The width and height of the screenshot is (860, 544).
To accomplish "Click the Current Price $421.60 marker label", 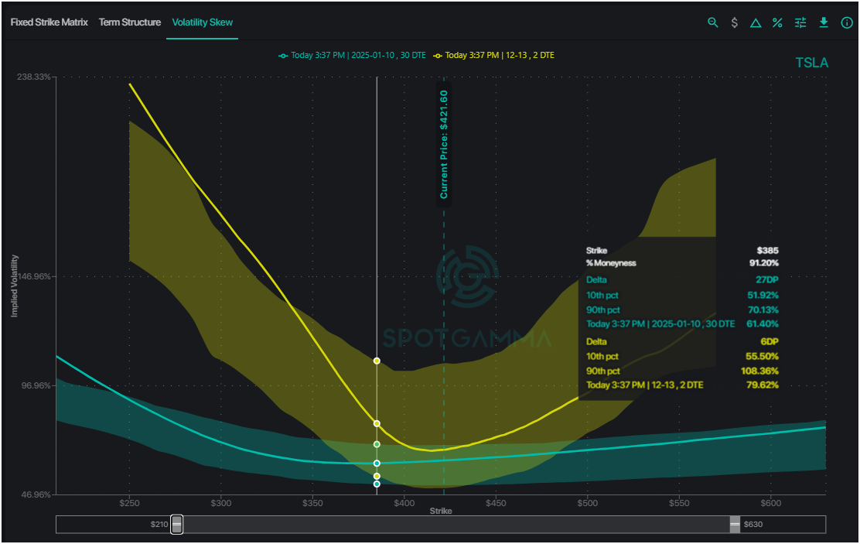I will tap(444, 145).
